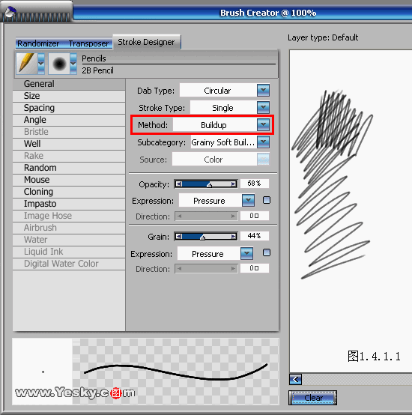Switch to the Randomizer tab
Image resolution: width=412 pixels, height=415 pixels.
click(x=38, y=43)
